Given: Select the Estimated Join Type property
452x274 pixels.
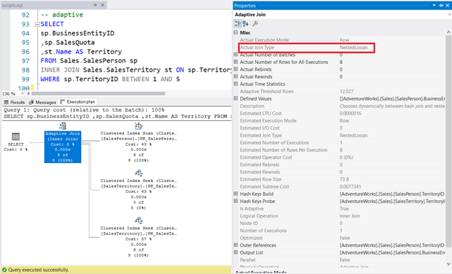Looking at the screenshot, I should pos(342,135).
